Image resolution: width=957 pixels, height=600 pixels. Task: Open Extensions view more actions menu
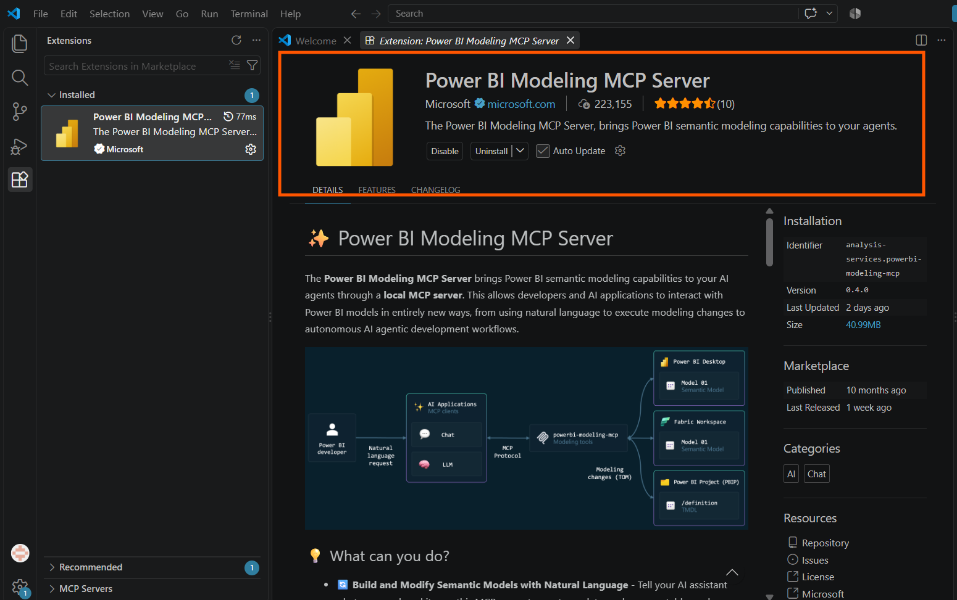[x=256, y=40]
